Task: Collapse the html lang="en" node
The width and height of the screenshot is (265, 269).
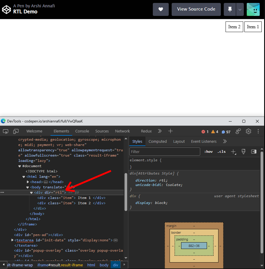Action: 24,177
